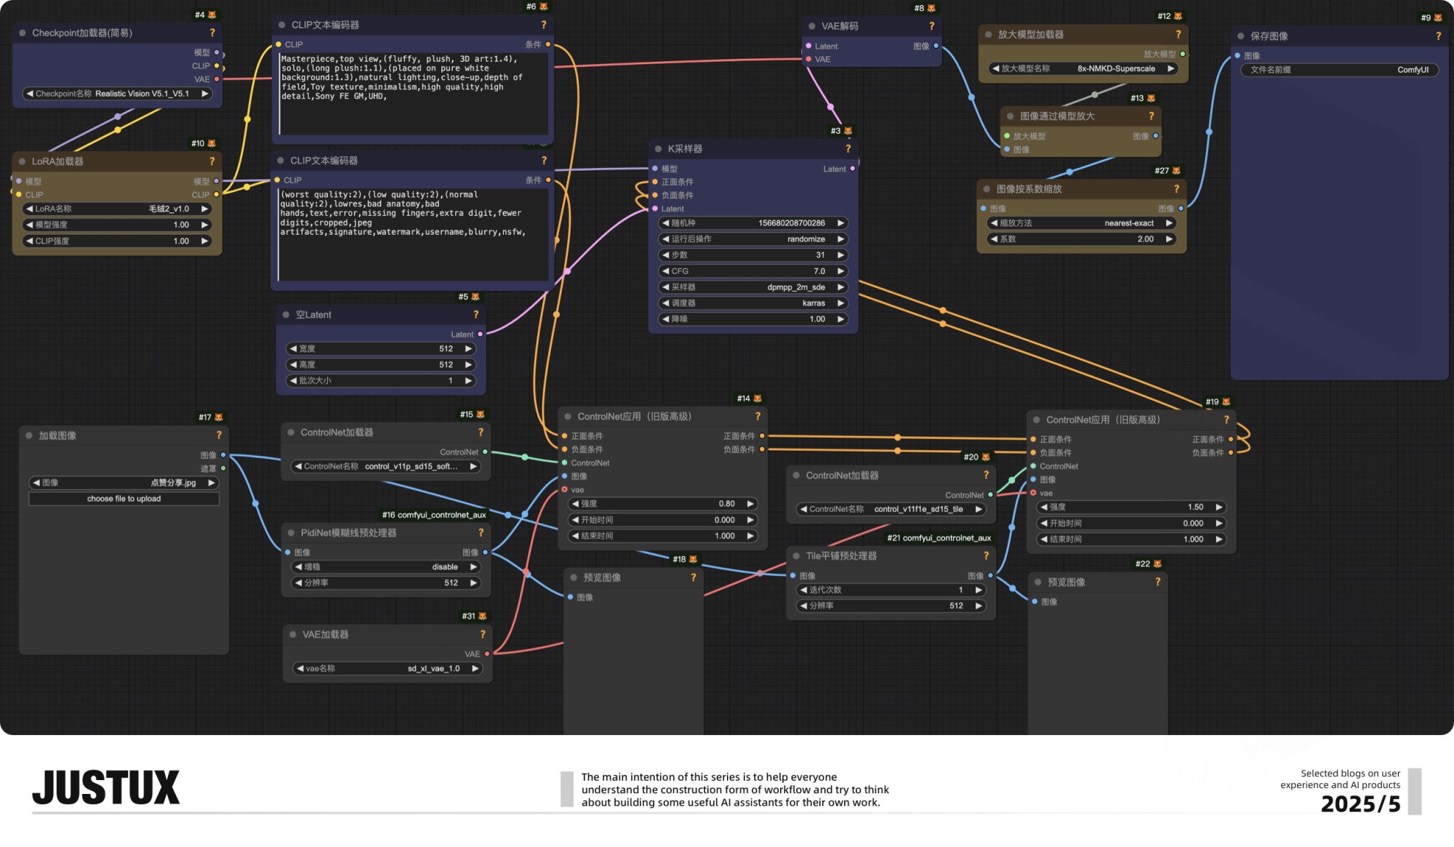The width and height of the screenshot is (1454, 847).
Task: Click the help icon on the VAE加载器 node
Action: click(x=482, y=635)
